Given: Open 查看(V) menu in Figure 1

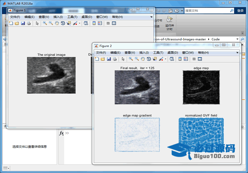Looking at the screenshot, I should click(x=44, y=17).
